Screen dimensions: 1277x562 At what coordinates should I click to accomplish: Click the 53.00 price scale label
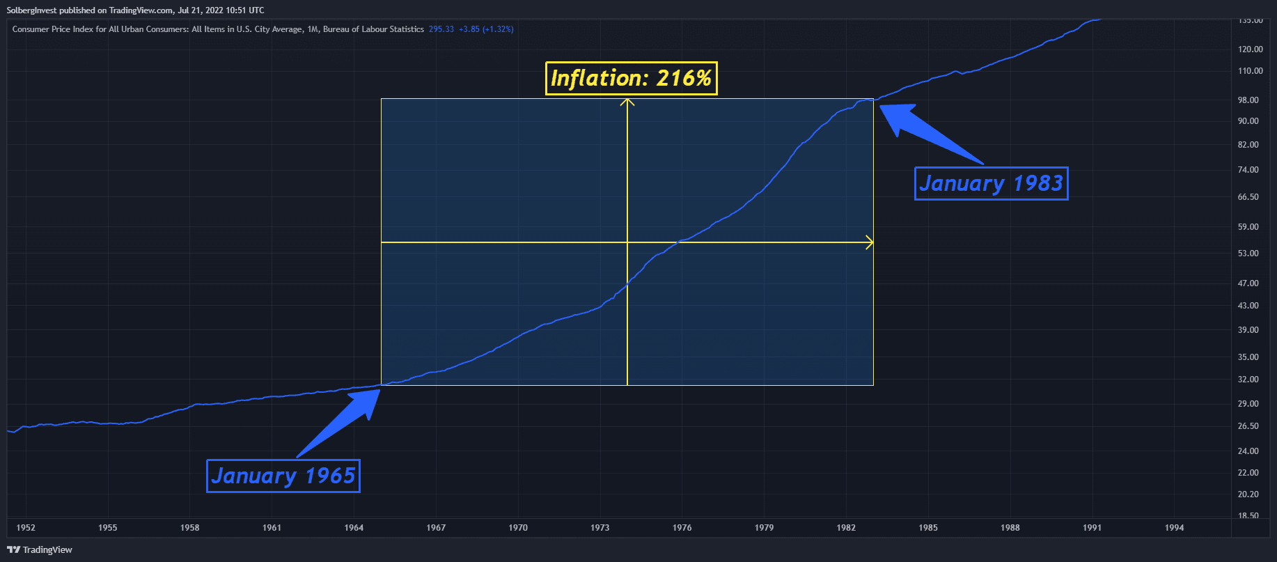(1248, 253)
